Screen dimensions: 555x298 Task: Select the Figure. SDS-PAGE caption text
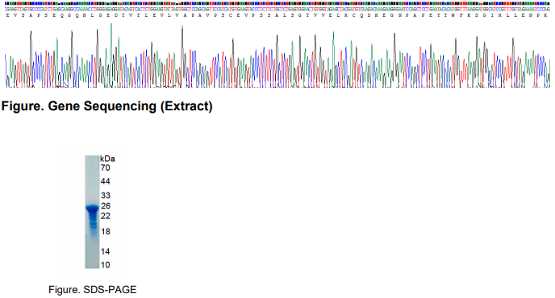point(93,290)
